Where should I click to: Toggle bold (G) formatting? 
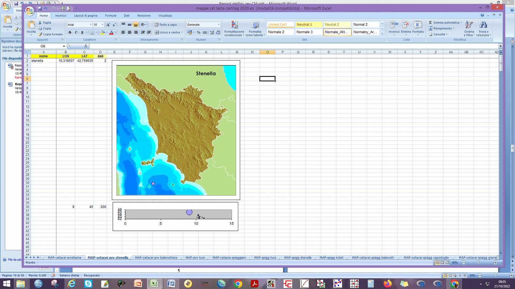(x=70, y=32)
